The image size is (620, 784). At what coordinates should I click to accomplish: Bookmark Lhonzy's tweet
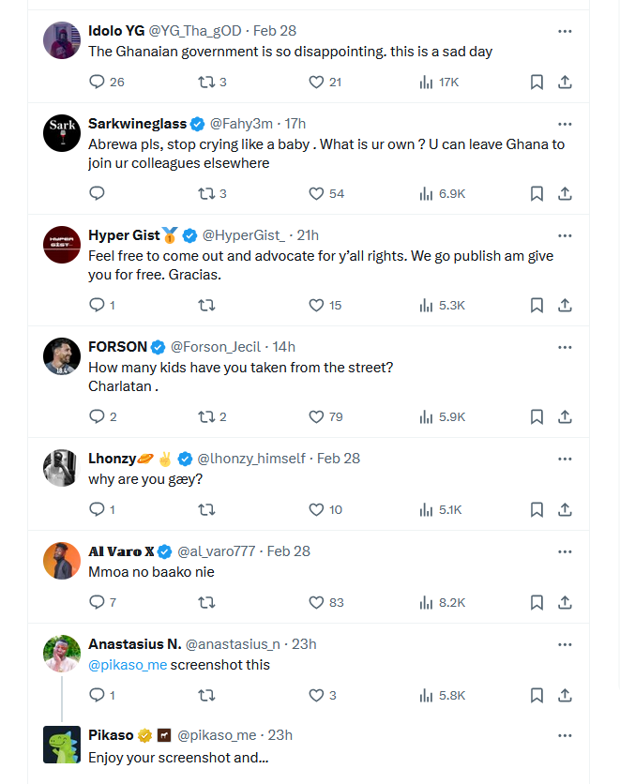[x=537, y=510]
